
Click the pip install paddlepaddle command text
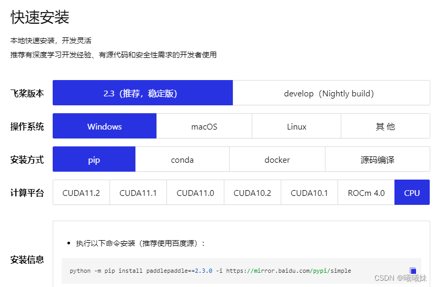pos(210,271)
